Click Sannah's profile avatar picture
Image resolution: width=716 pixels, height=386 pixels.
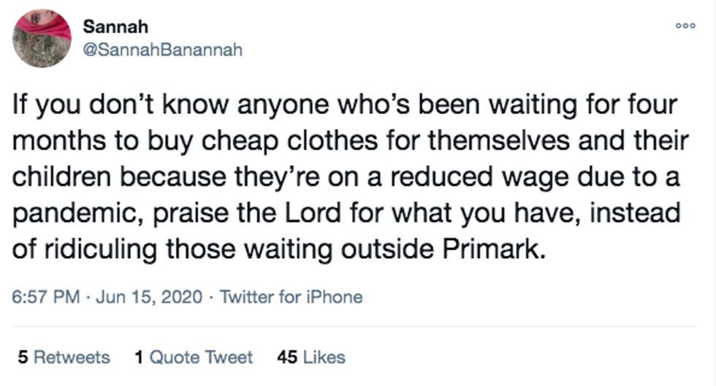pos(42,38)
